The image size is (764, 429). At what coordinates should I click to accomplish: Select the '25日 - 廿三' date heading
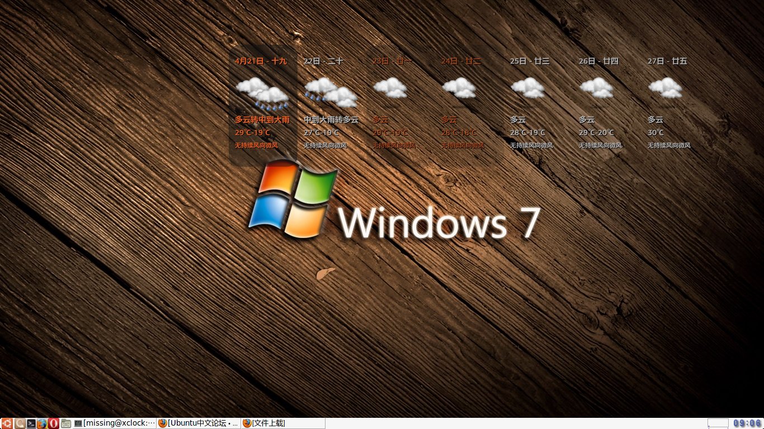click(x=530, y=61)
